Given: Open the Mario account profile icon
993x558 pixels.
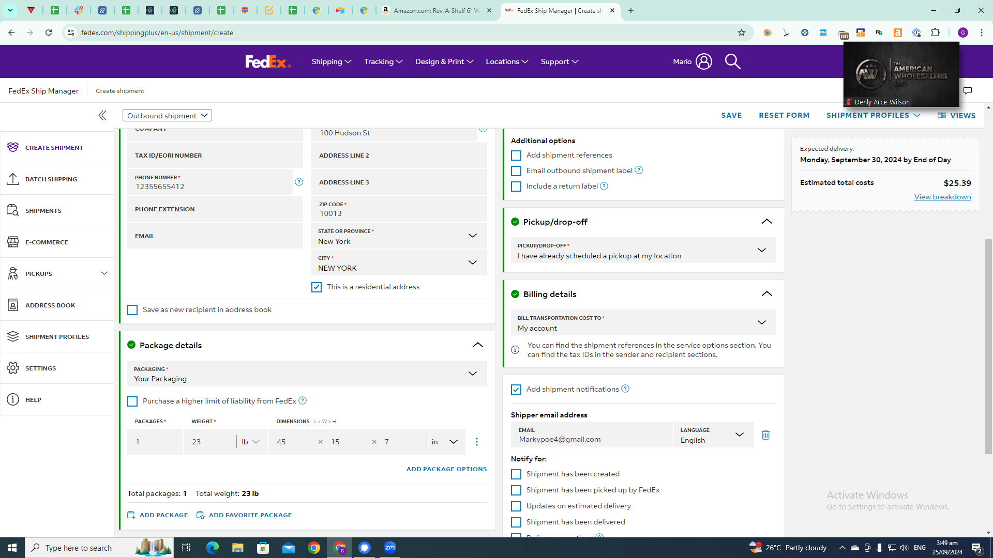Looking at the screenshot, I should [x=704, y=61].
